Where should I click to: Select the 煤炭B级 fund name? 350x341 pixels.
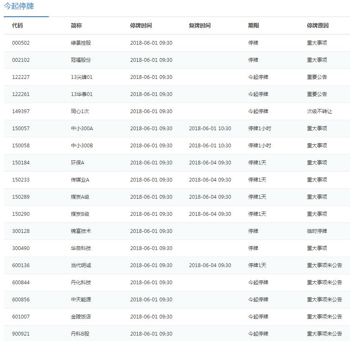click(80, 214)
